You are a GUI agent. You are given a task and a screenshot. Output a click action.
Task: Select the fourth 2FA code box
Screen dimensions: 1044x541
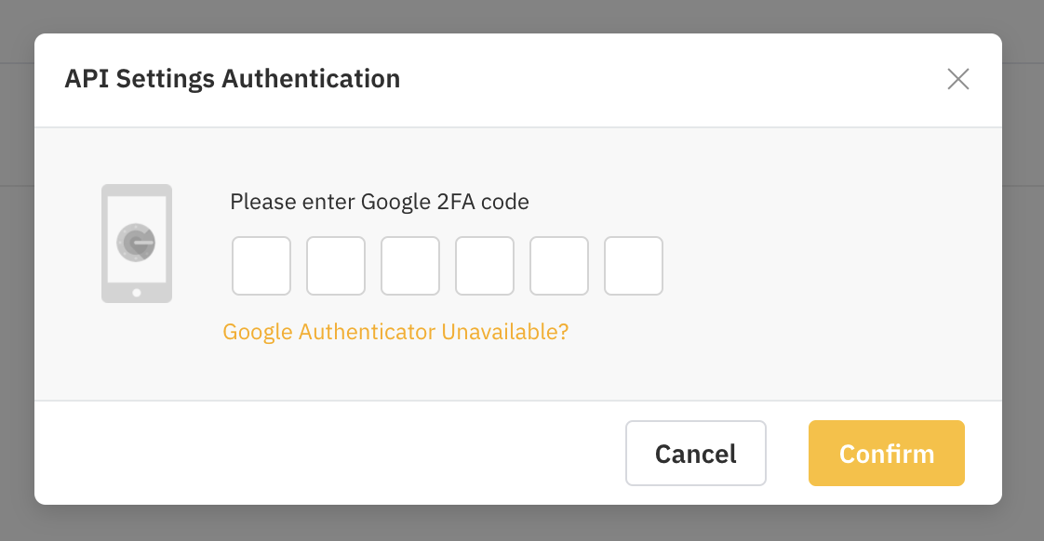coord(485,266)
